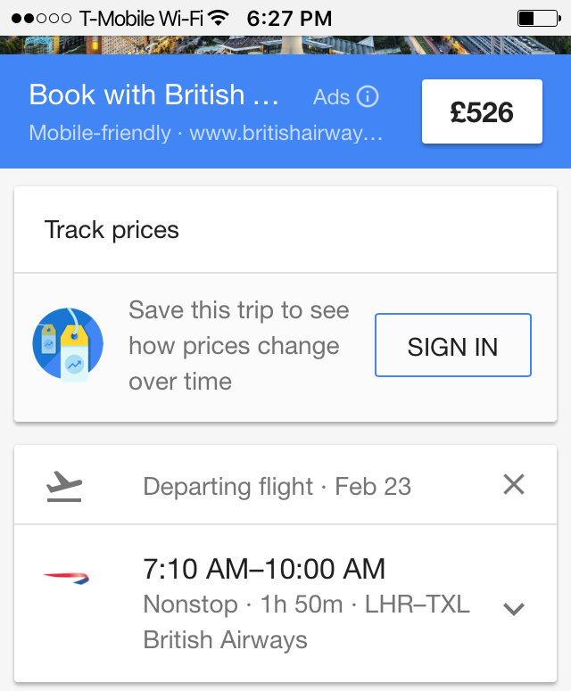Click the 'Ads' label
The height and width of the screenshot is (691, 571).
331,97
